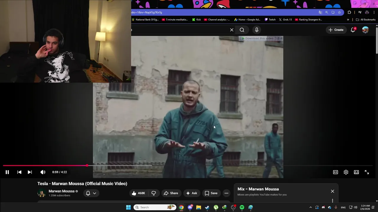Toggle closed captions on the player
378x212 pixels.
335,172
